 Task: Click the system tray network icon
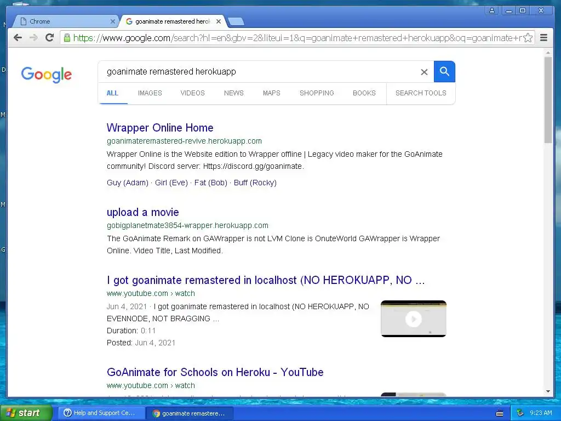[x=520, y=413]
